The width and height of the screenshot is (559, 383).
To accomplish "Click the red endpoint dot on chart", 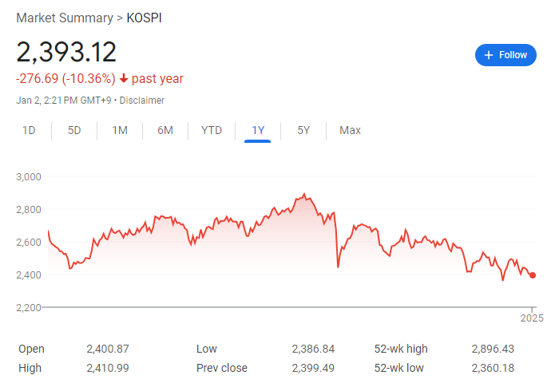I will pos(533,275).
